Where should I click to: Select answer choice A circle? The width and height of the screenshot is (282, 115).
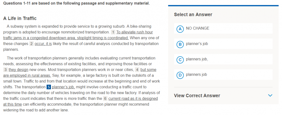180,29
